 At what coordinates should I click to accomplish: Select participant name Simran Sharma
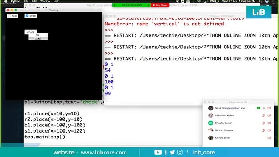224,130
